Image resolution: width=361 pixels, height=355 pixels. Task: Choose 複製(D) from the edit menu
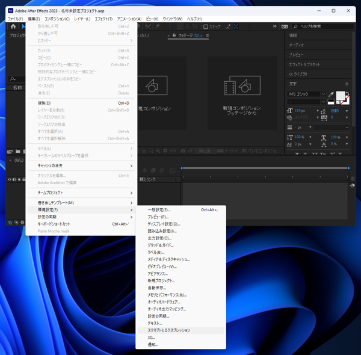click(x=81, y=103)
